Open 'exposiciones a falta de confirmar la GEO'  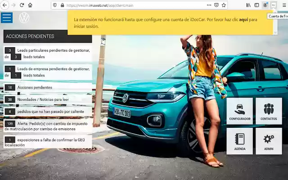[x=48, y=142]
